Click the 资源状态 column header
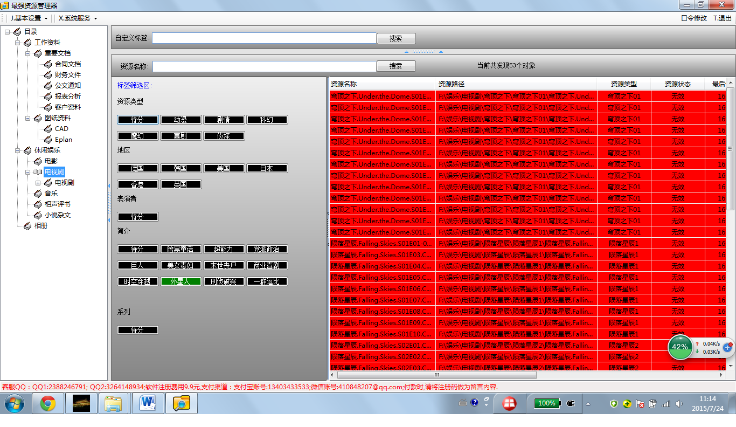 677,84
